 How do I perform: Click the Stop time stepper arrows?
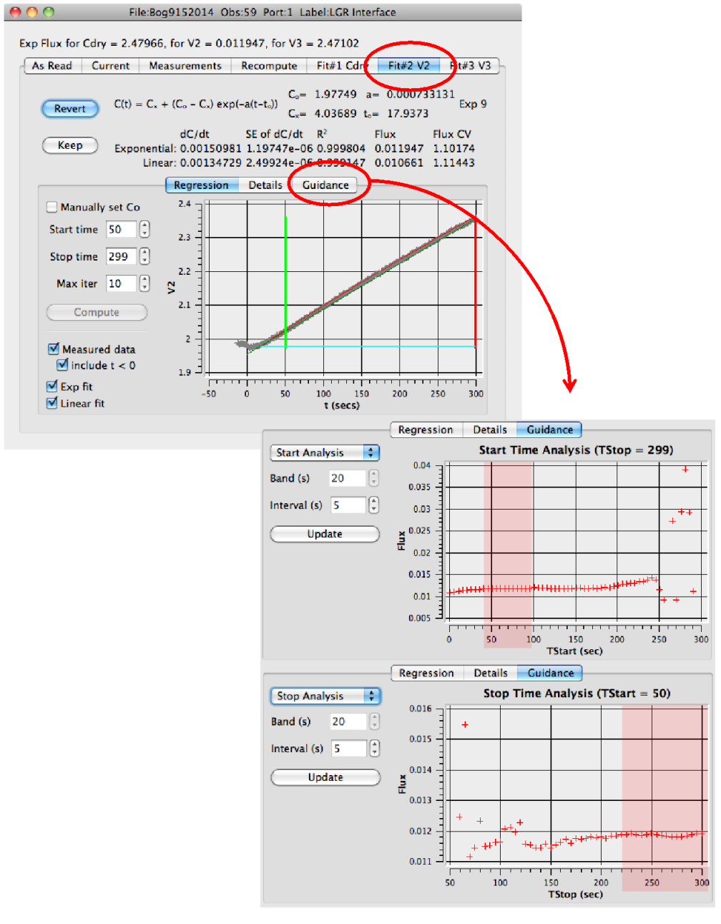(x=144, y=256)
